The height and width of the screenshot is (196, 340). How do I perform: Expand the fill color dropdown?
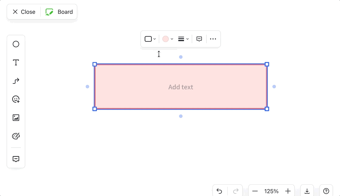[168, 39]
